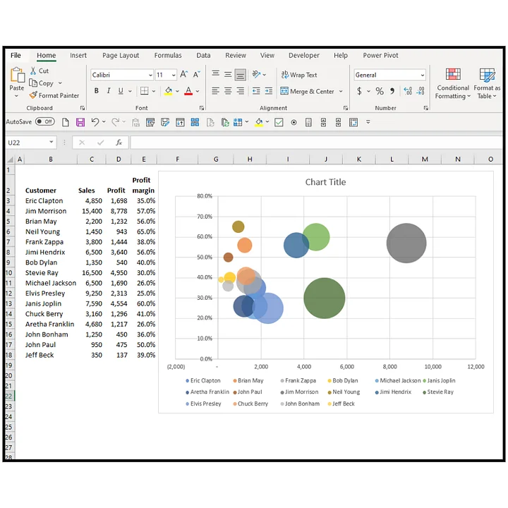This screenshot has height=508, width=508.
Task: Open Conditional Formatting menu
Action: [x=452, y=83]
